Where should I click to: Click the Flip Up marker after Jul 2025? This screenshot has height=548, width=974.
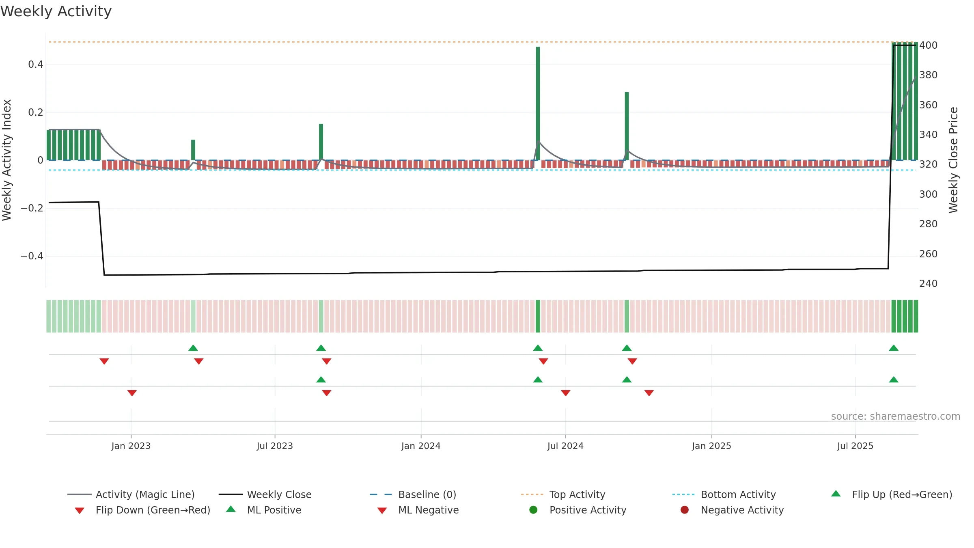[x=894, y=348]
